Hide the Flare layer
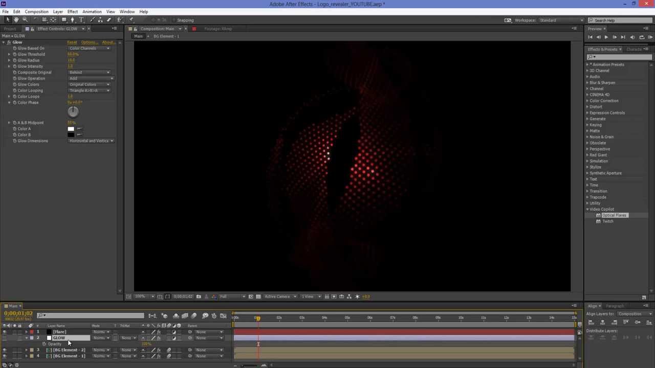 [x=5, y=332]
